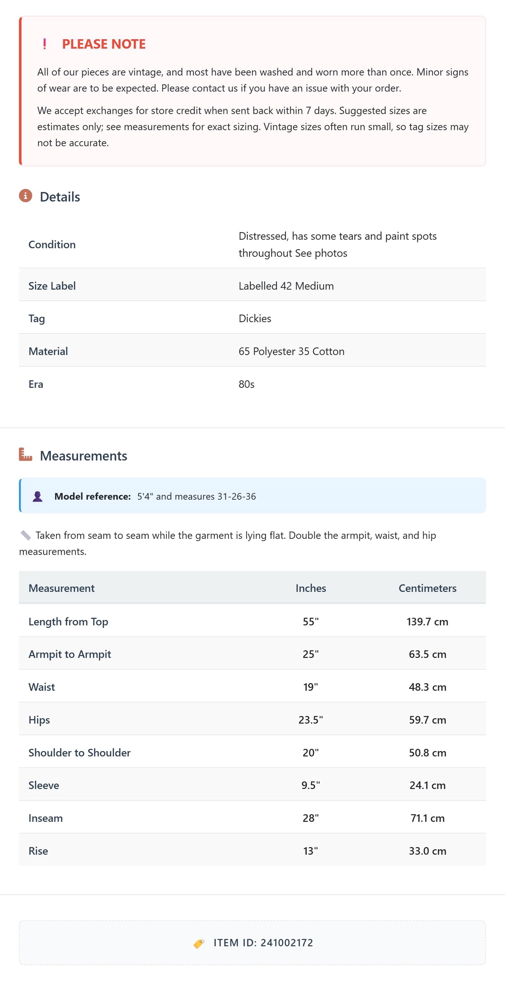The height and width of the screenshot is (981, 505).
Task: Click the 65 Polyester 35 Cotton value
Action: [x=292, y=352]
